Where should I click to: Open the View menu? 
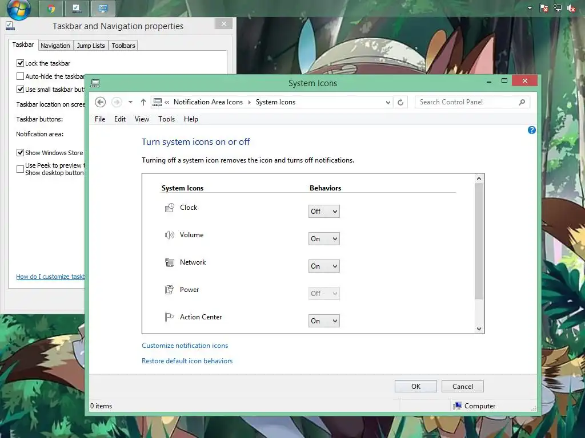point(142,119)
